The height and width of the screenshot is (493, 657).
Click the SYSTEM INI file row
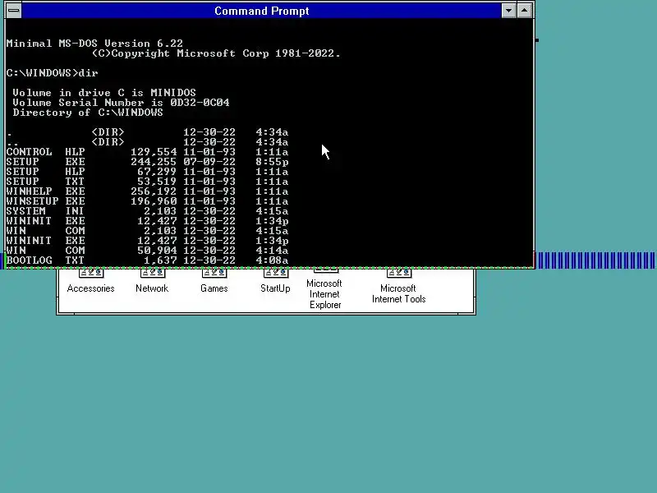pyautogui.click(x=147, y=211)
